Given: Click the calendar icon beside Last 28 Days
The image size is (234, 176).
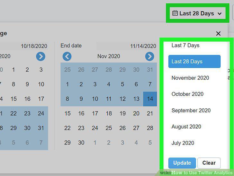Looking at the screenshot, I should (175, 13).
